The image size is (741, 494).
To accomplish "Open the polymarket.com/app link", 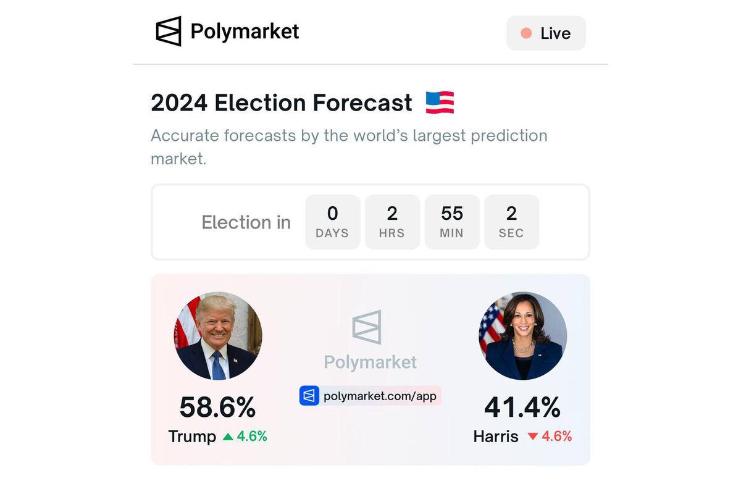I will [x=380, y=396].
